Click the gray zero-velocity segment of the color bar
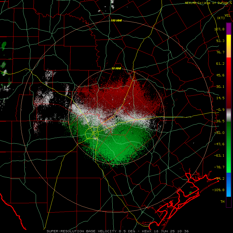This screenshot has width=233, height=233. 229,115
